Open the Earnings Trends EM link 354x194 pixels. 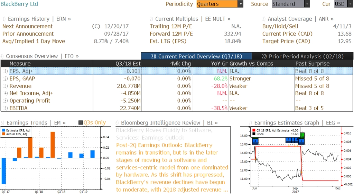tap(34, 123)
